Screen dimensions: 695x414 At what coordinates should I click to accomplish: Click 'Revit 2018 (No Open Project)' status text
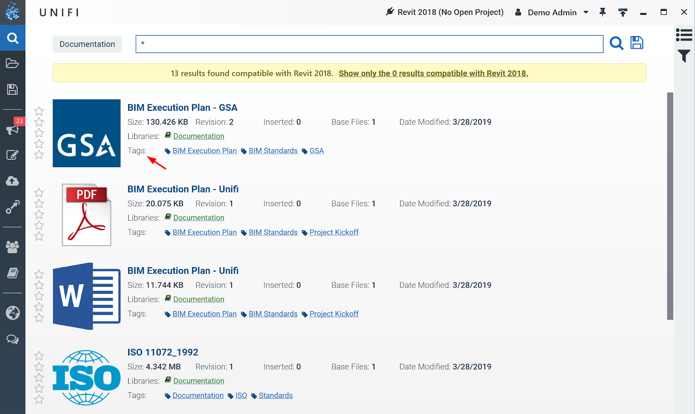(450, 12)
